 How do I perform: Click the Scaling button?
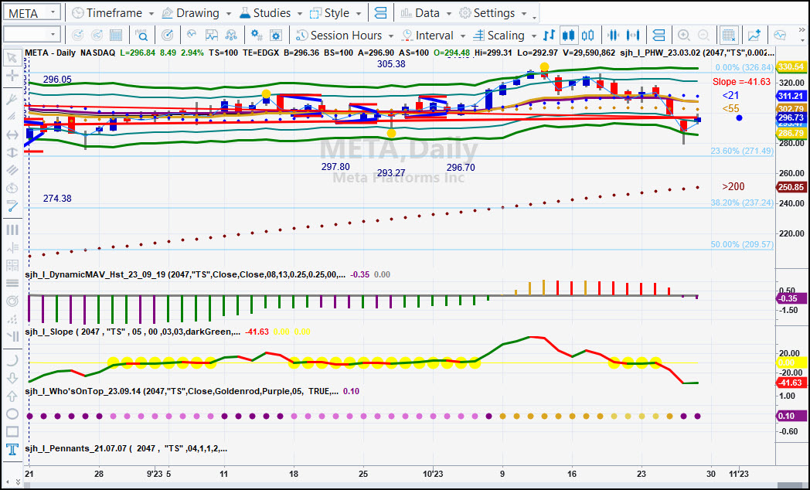pos(499,35)
